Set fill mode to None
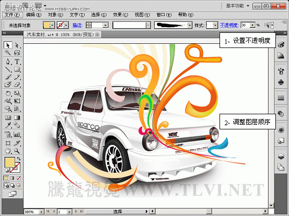Image resolution: width=289 pixels, height=216 pixels. 19,178
